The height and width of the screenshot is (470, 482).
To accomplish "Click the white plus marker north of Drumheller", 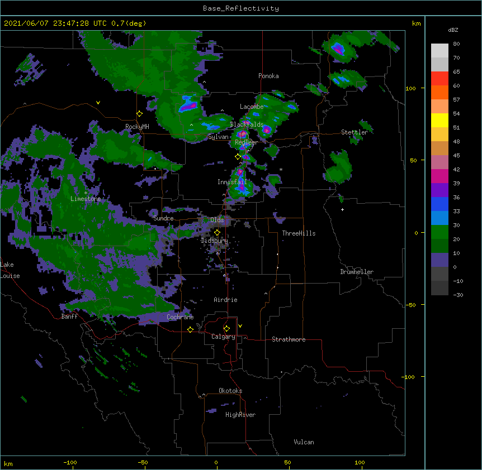I will [x=342, y=209].
